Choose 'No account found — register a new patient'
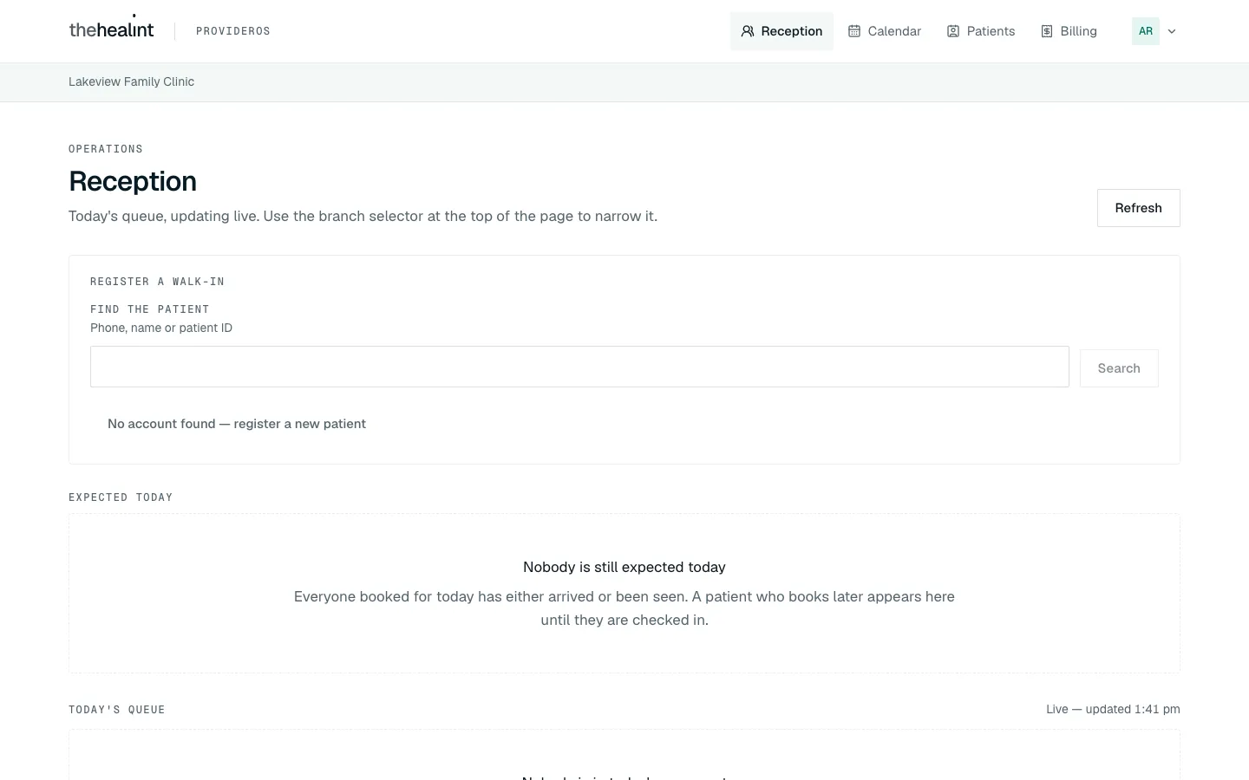The width and height of the screenshot is (1249, 780). point(237,424)
